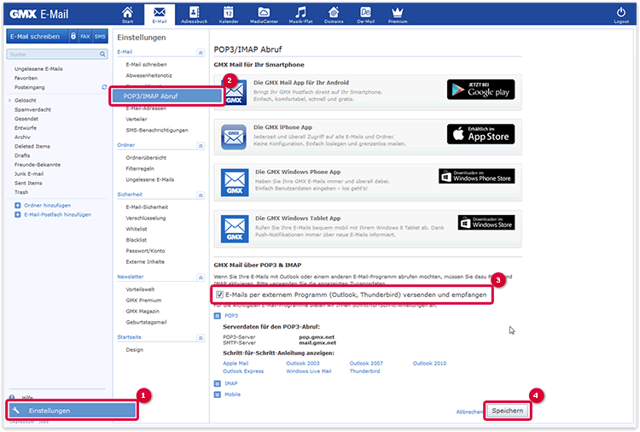Refresh the Posteingang folder icon
The width and height of the screenshot is (640, 432).
point(104,87)
